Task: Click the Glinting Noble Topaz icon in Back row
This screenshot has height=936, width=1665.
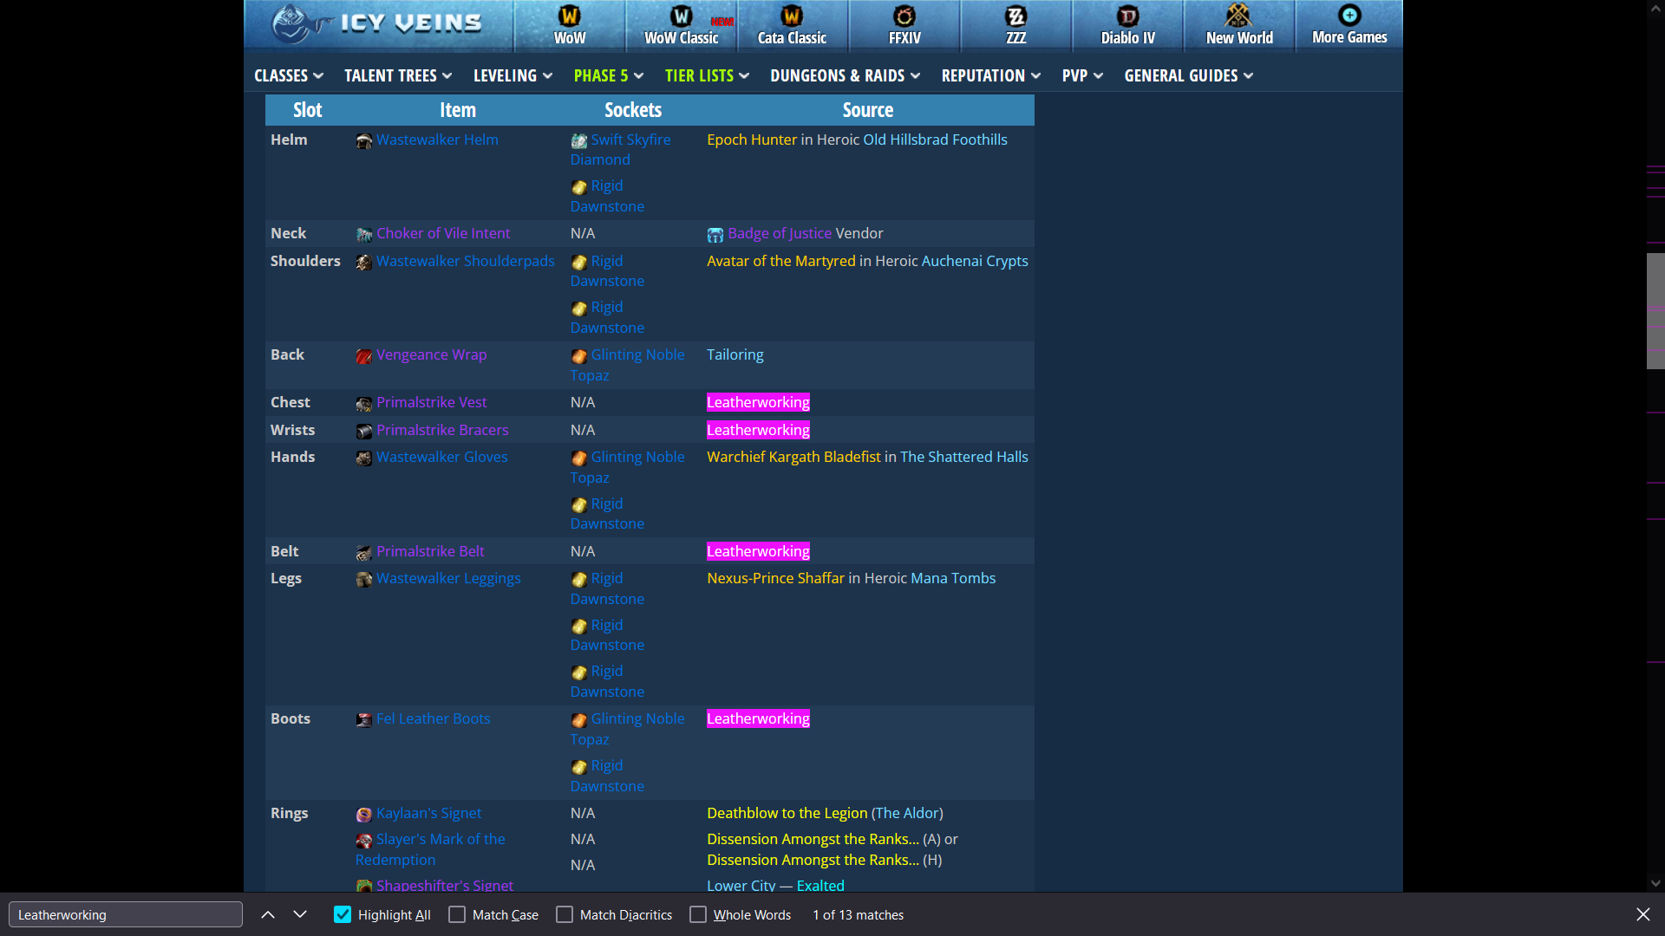Action: coord(578,355)
